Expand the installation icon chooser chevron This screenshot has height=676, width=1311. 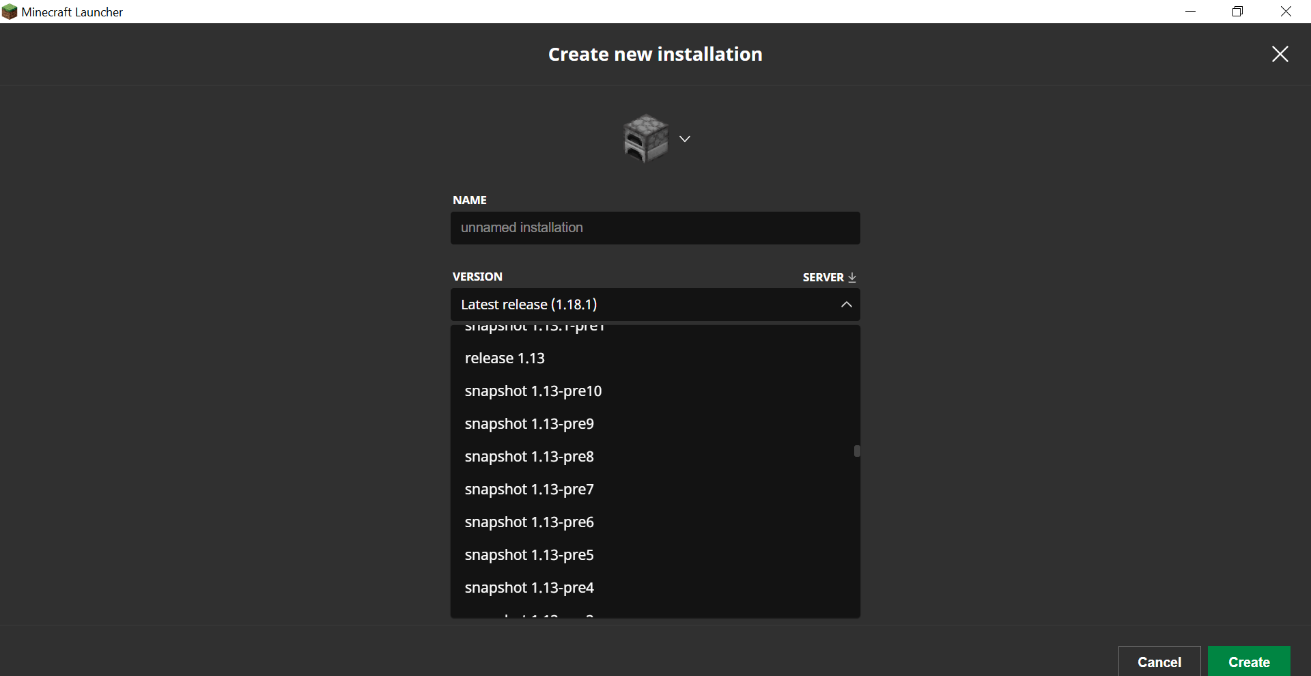[x=685, y=139]
